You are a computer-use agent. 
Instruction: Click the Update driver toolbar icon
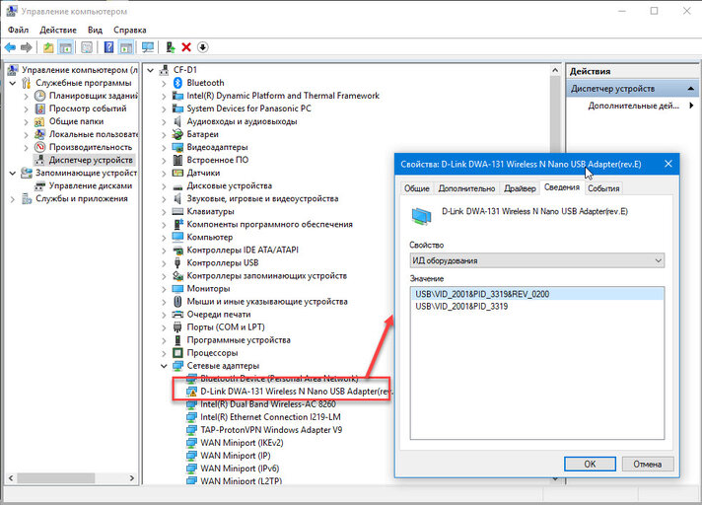[x=171, y=47]
